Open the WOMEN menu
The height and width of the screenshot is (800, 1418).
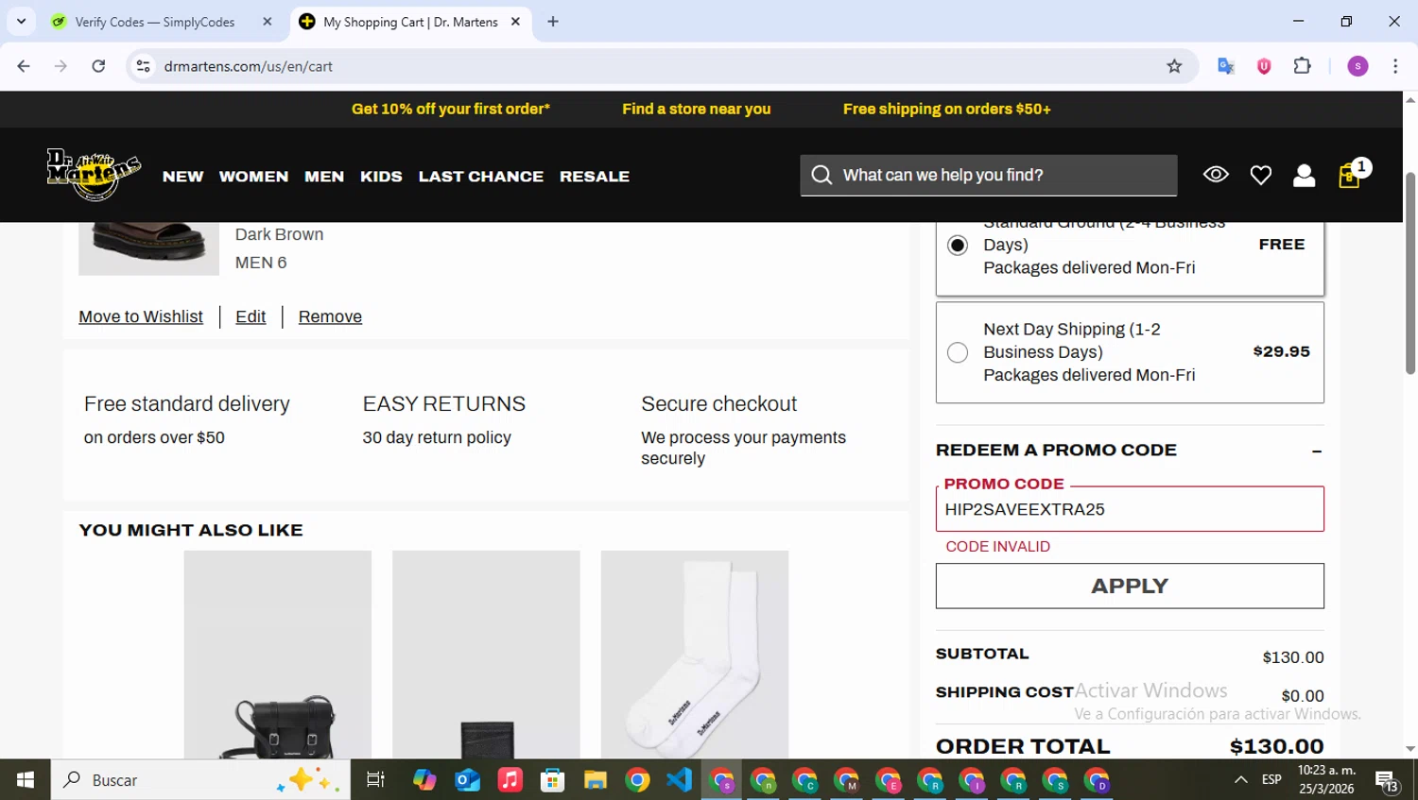(x=253, y=177)
